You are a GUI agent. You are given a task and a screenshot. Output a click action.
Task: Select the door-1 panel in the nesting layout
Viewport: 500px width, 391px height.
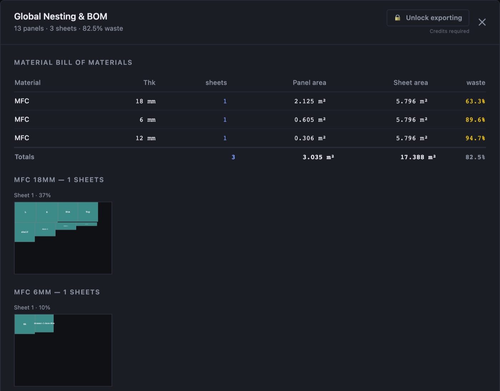point(45,229)
